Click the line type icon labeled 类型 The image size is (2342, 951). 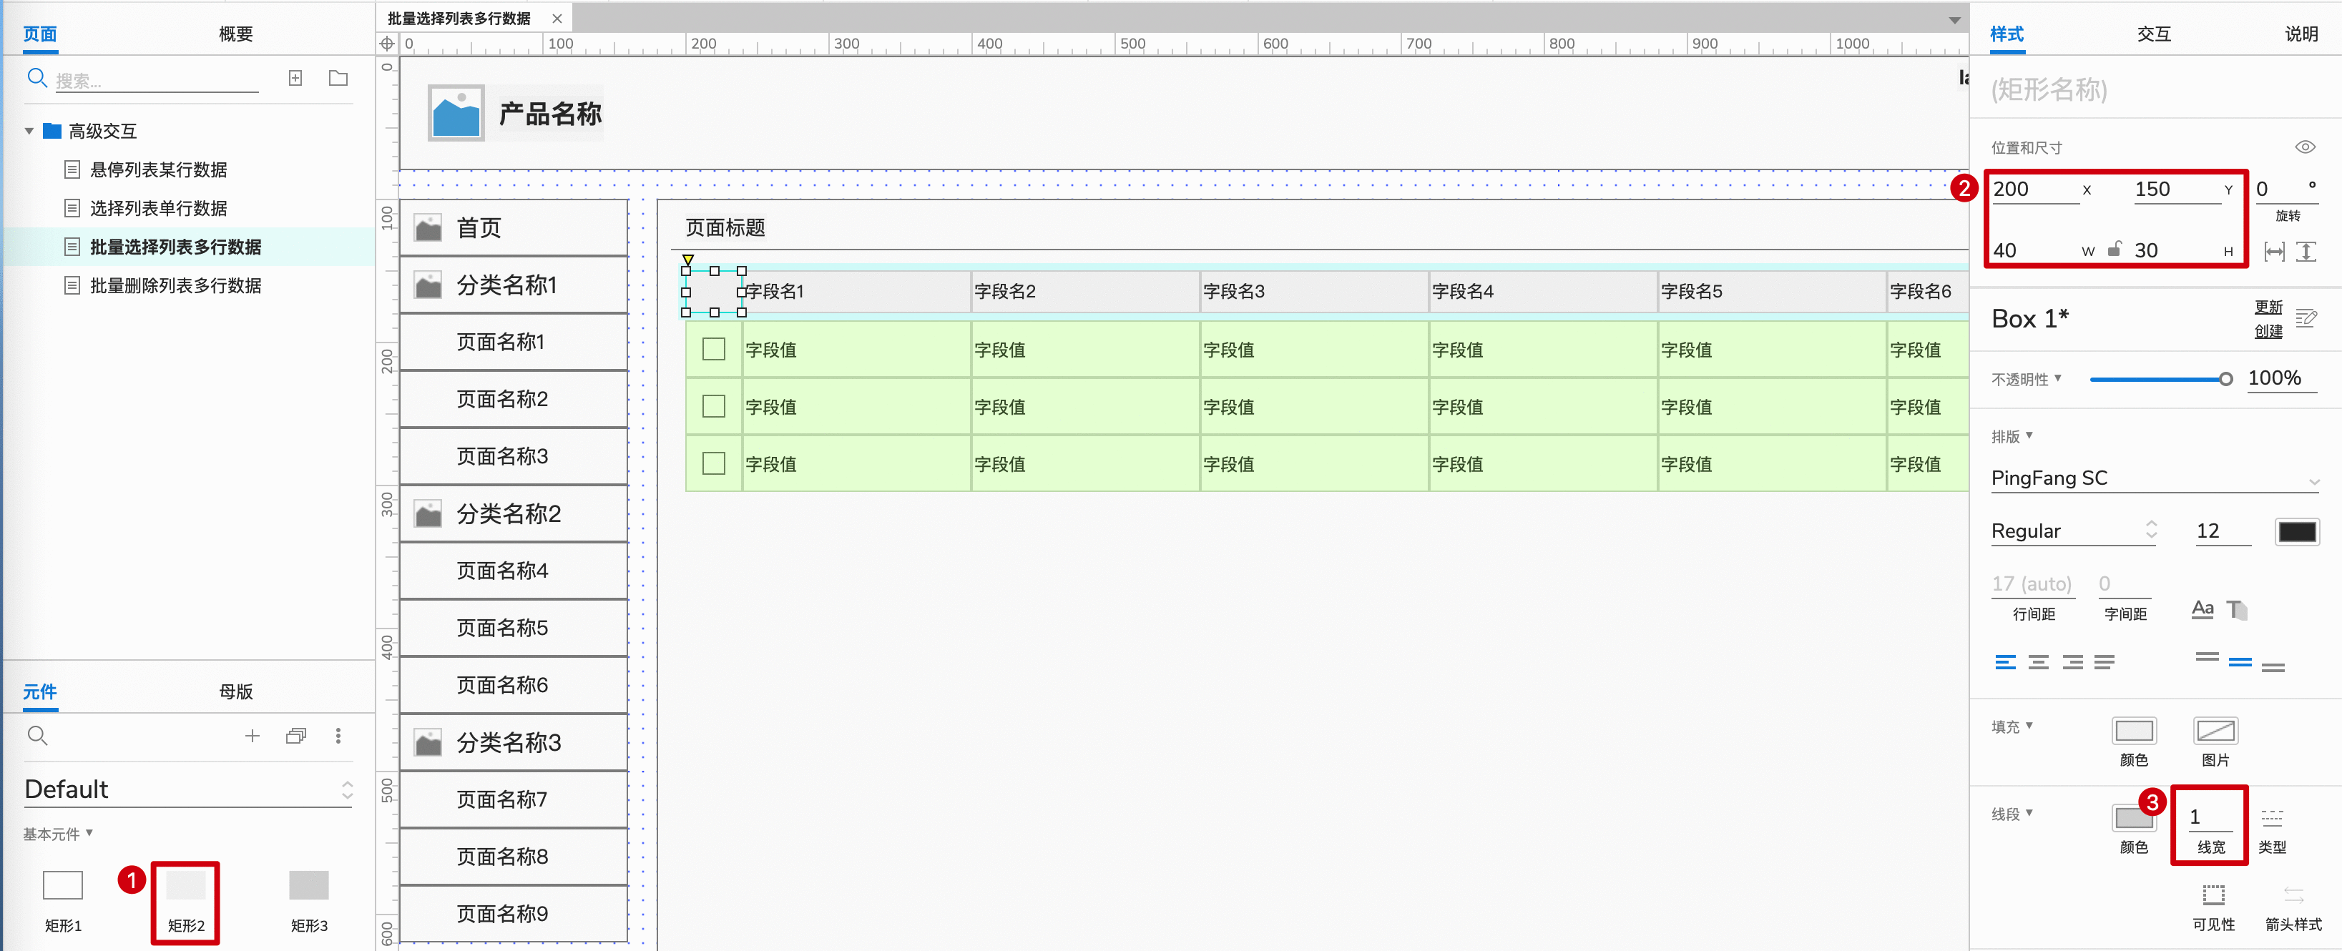pos(2272,817)
